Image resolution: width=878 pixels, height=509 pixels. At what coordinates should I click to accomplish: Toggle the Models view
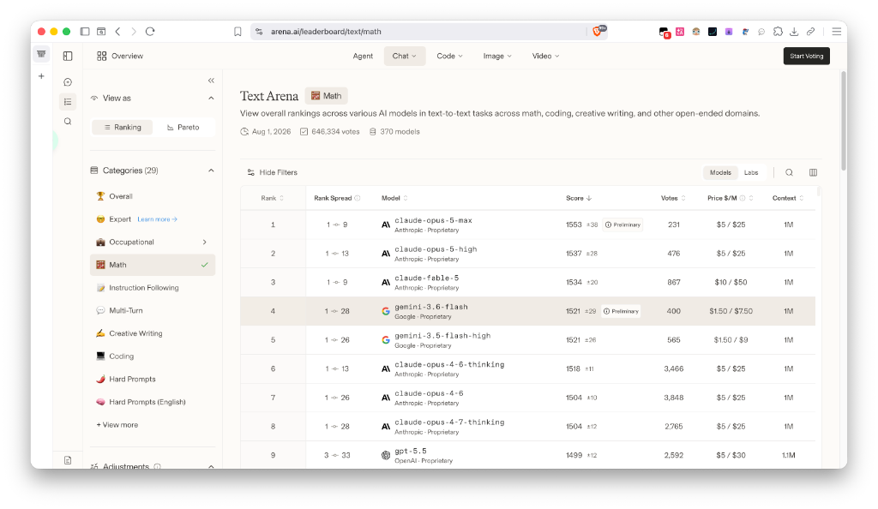tap(720, 172)
